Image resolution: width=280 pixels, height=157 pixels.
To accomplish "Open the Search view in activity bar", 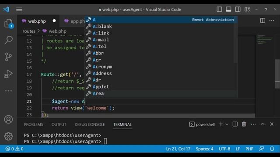I will click(8, 40).
